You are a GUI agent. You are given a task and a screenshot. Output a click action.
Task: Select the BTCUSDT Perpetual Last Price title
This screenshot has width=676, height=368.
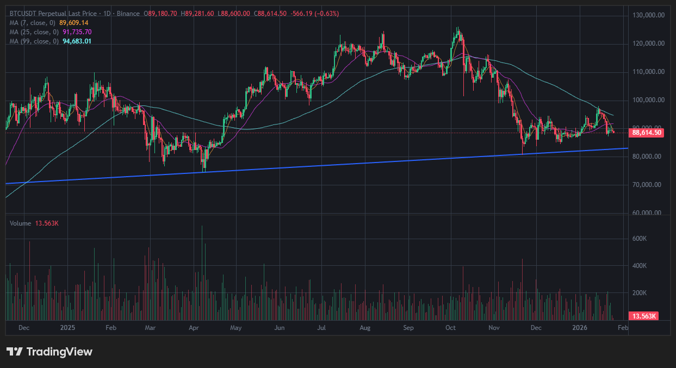(54, 13)
